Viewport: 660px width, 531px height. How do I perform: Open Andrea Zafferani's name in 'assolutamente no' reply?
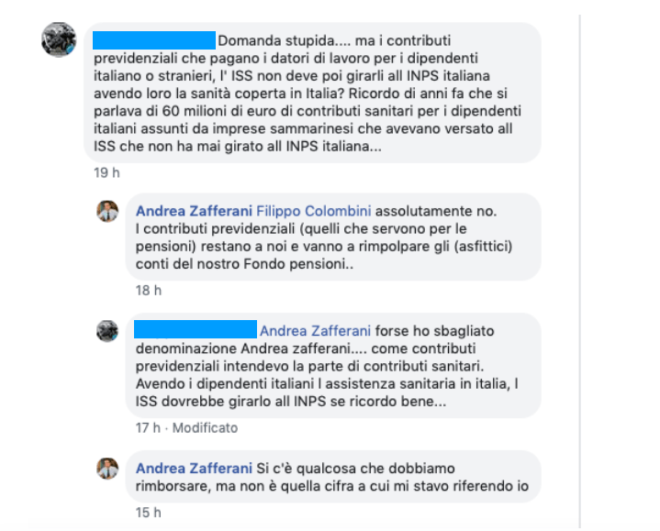tap(194, 211)
